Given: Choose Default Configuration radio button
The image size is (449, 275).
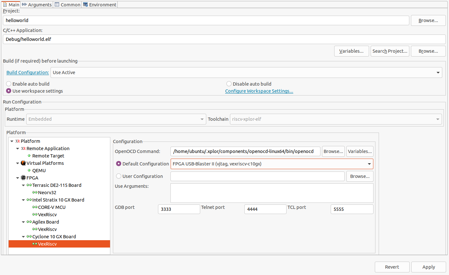Looking at the screenshot, I should [119, 164].
